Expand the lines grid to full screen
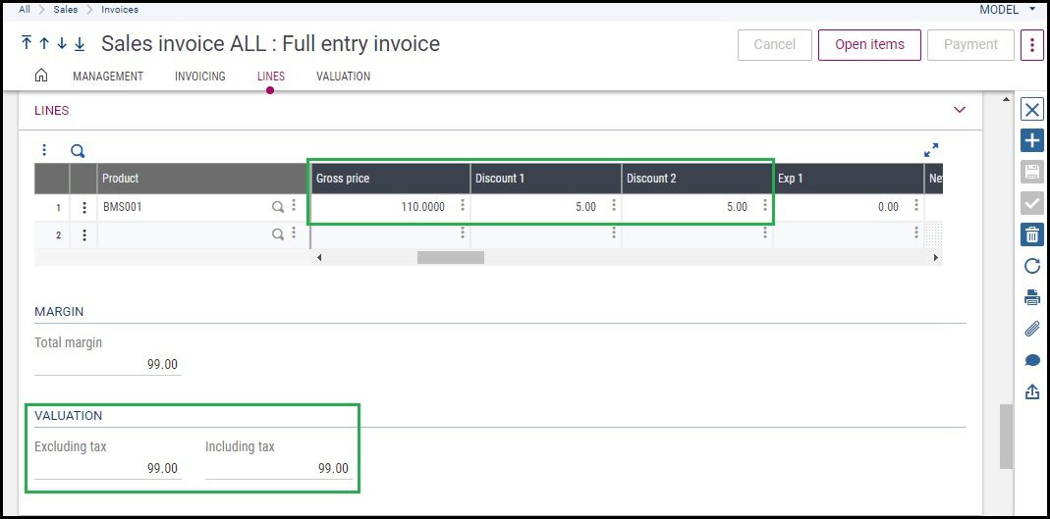1050x519 pixels. 930,150
